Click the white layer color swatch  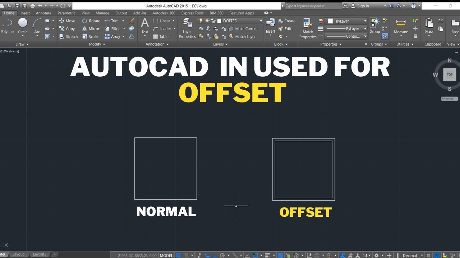219,21
